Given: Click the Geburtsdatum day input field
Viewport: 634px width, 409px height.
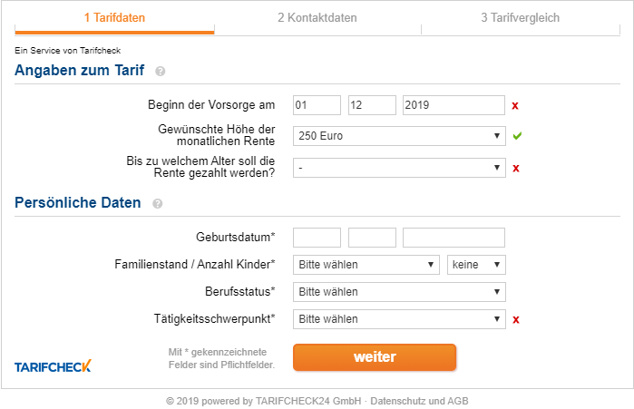Looking at the screenshot, I should (x=317, y=238).
